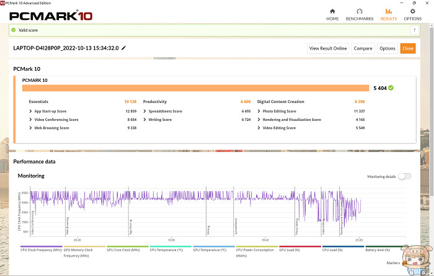Open the Options gear icon

click(x=412, y=11)
